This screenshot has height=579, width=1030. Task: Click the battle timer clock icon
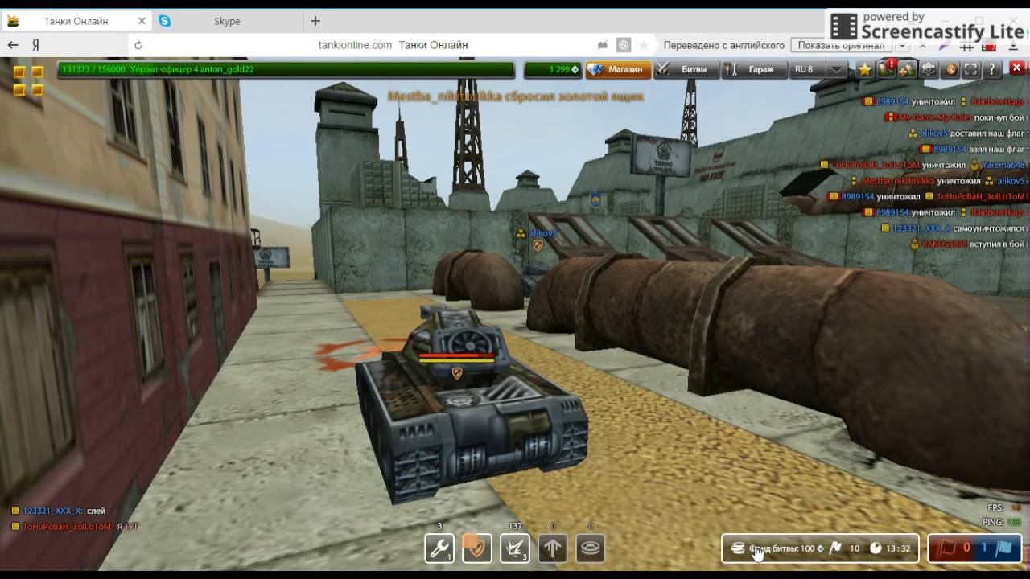click(875, 548)
